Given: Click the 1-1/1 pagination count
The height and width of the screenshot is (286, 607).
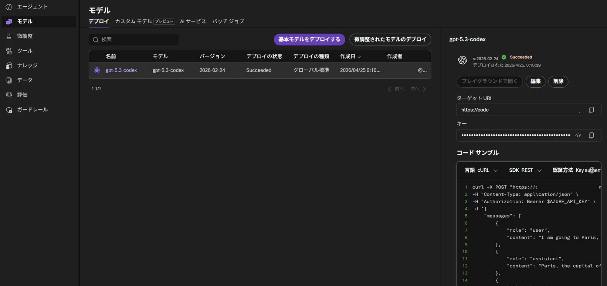Looking at the screenshot, I should (96, 89).
